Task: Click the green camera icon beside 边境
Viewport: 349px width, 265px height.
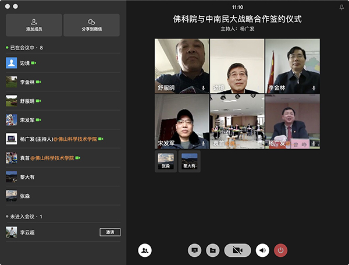Action: pyautogui.click(x=34, y=63)
